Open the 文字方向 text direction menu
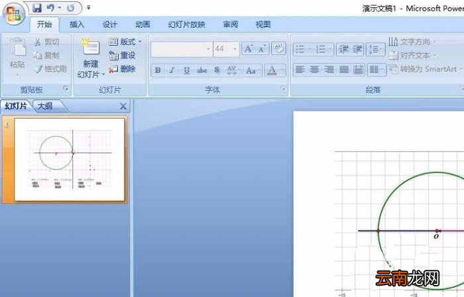Image resolution: width=464 pixels, height=297 pixels. point(412,42)
